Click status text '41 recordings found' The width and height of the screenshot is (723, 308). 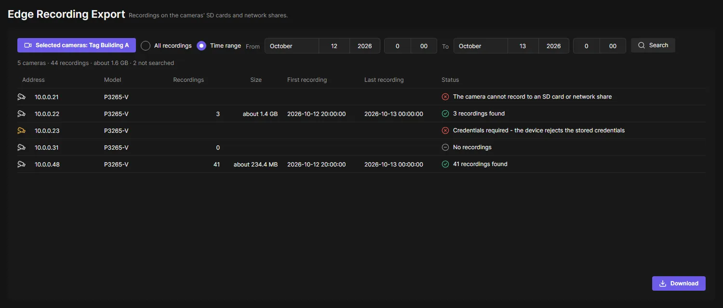(x=481, y=164)
